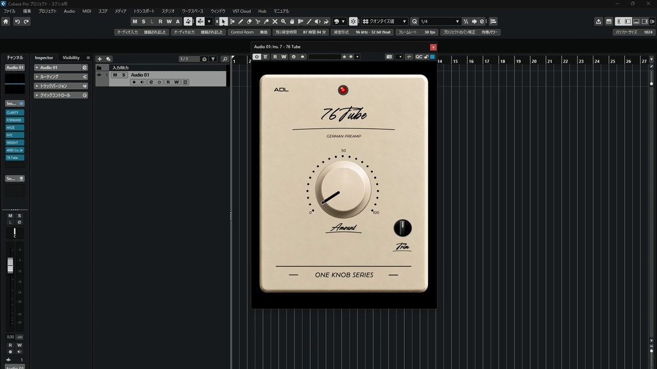657x369 pixels.
Task: Click the 入力/出力 folder track row
Action: [161, 68]
